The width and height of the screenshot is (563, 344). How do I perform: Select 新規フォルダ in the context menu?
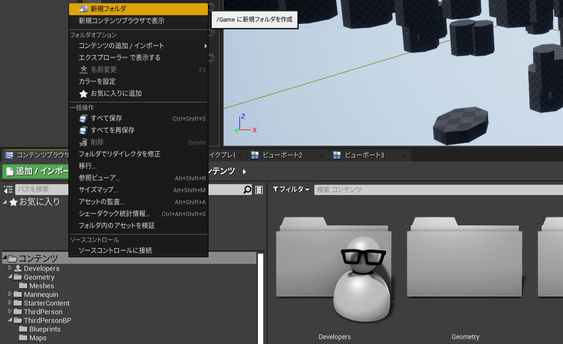pos(138,9)
